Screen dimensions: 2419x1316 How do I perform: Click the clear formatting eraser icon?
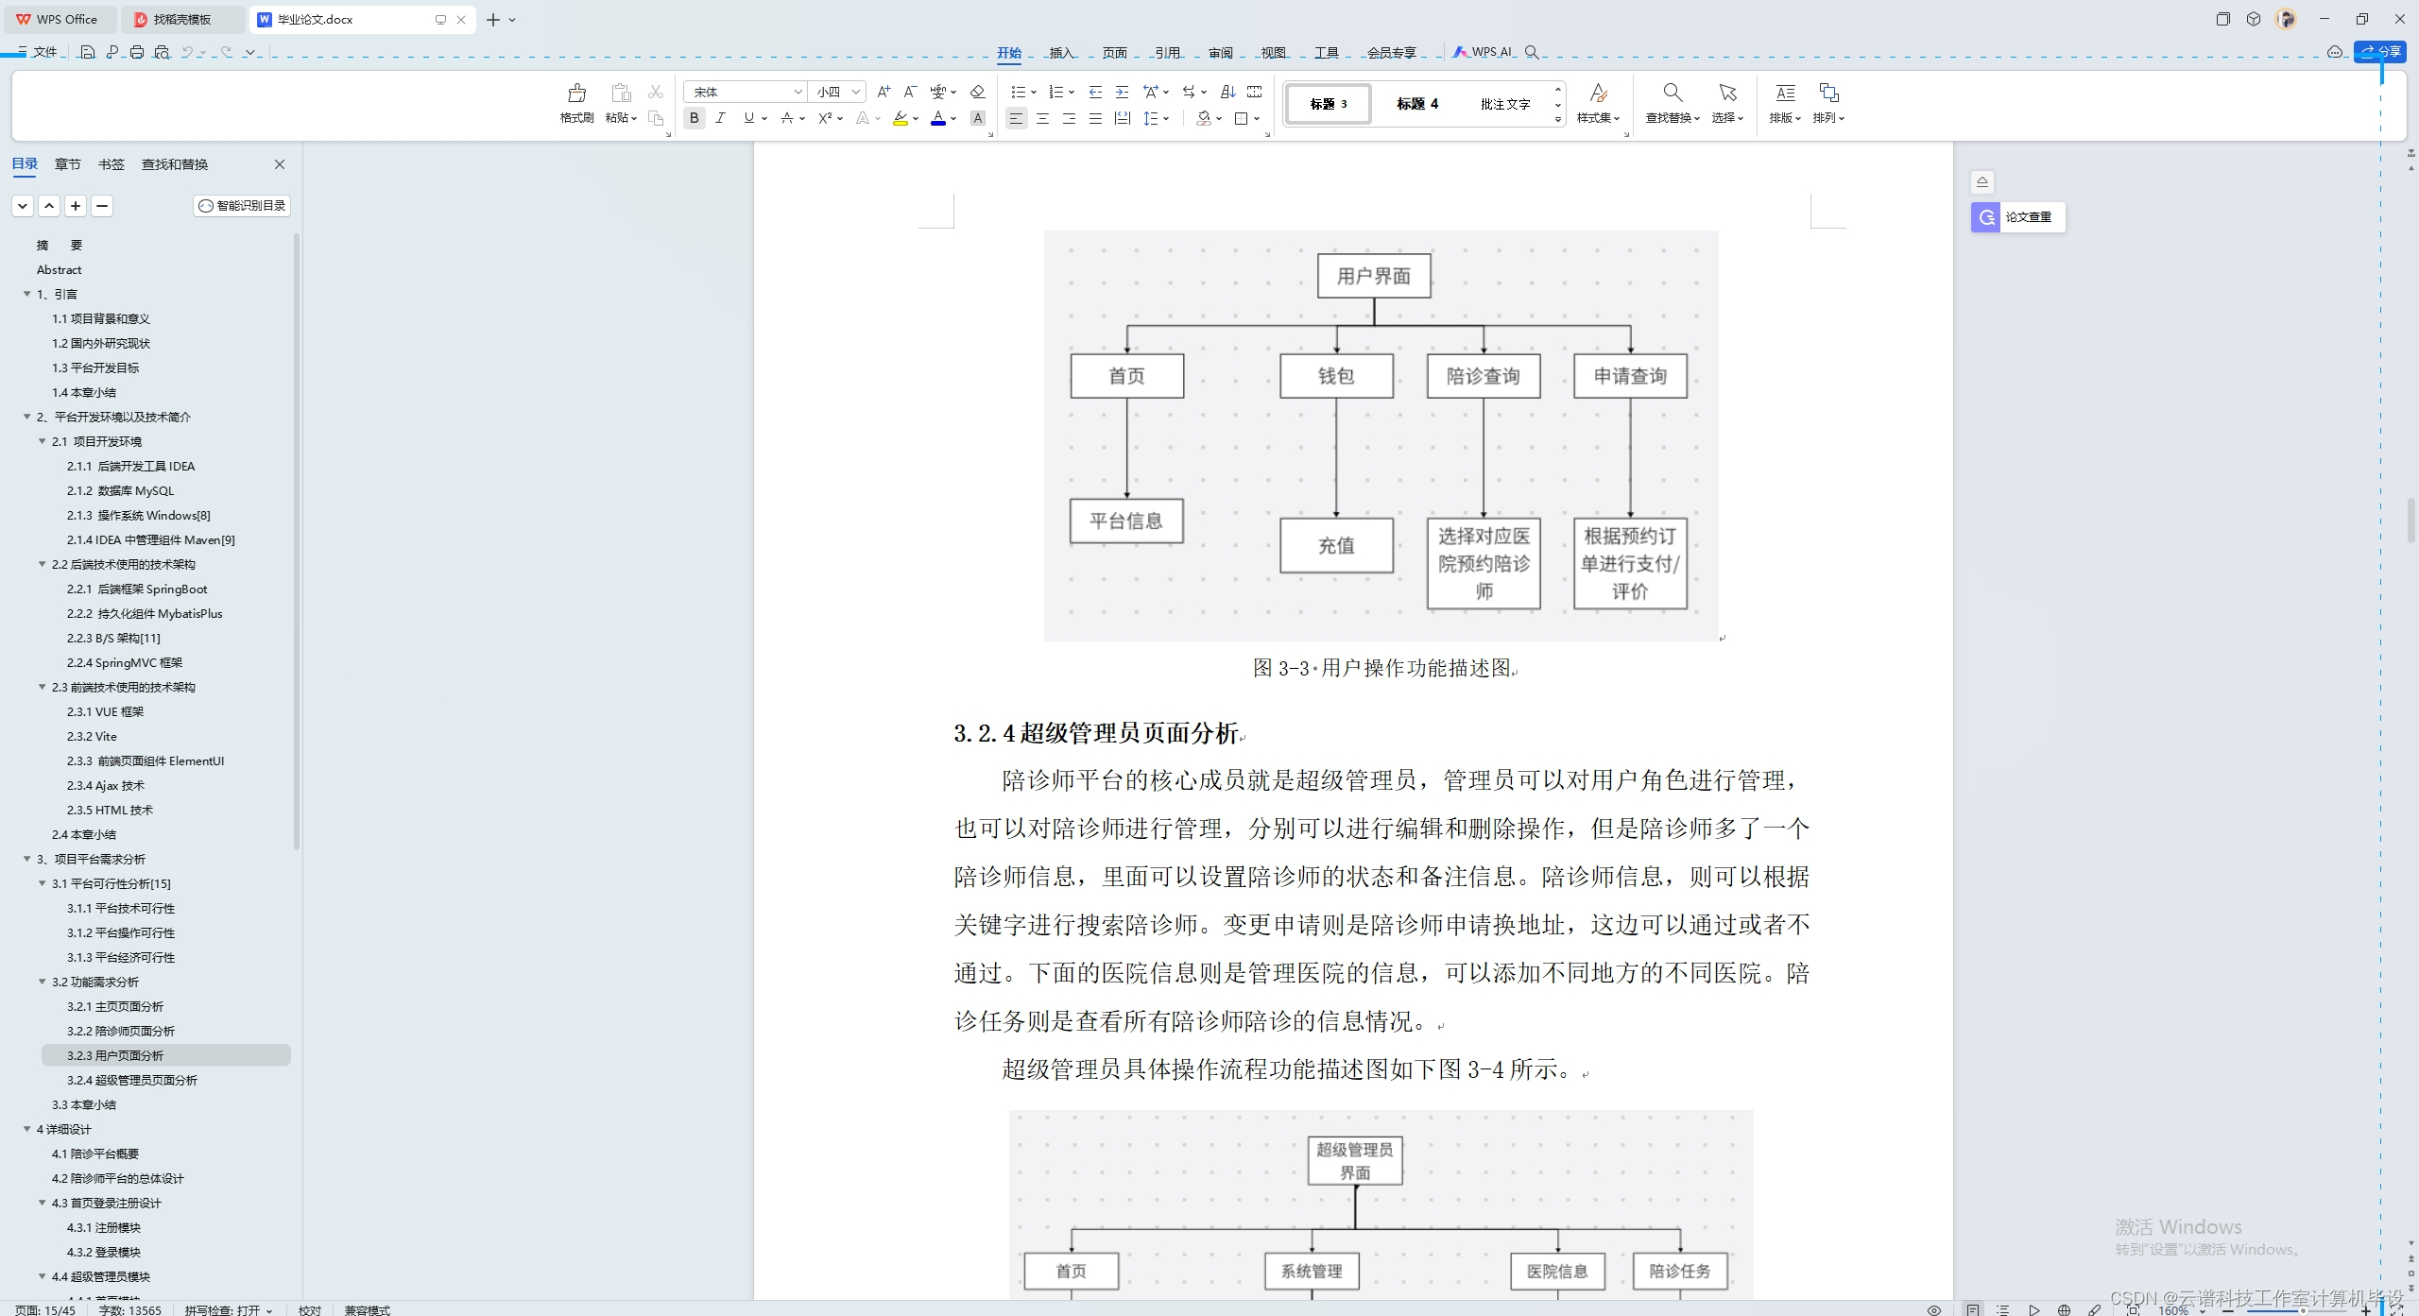(978, 92)
